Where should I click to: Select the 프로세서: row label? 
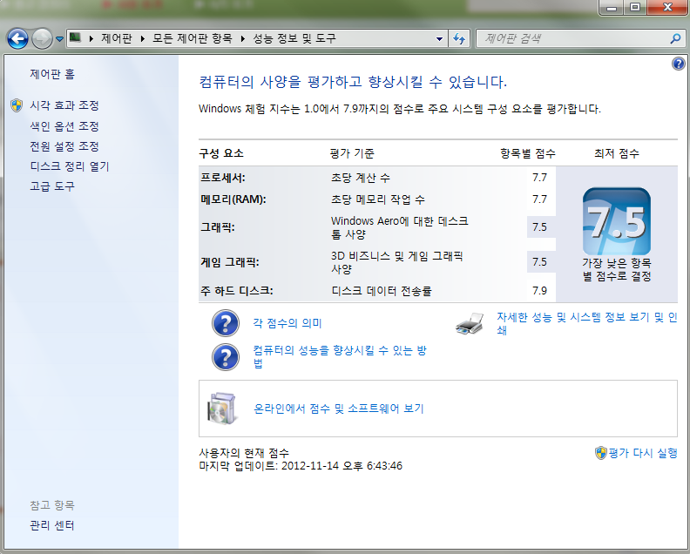223,178
